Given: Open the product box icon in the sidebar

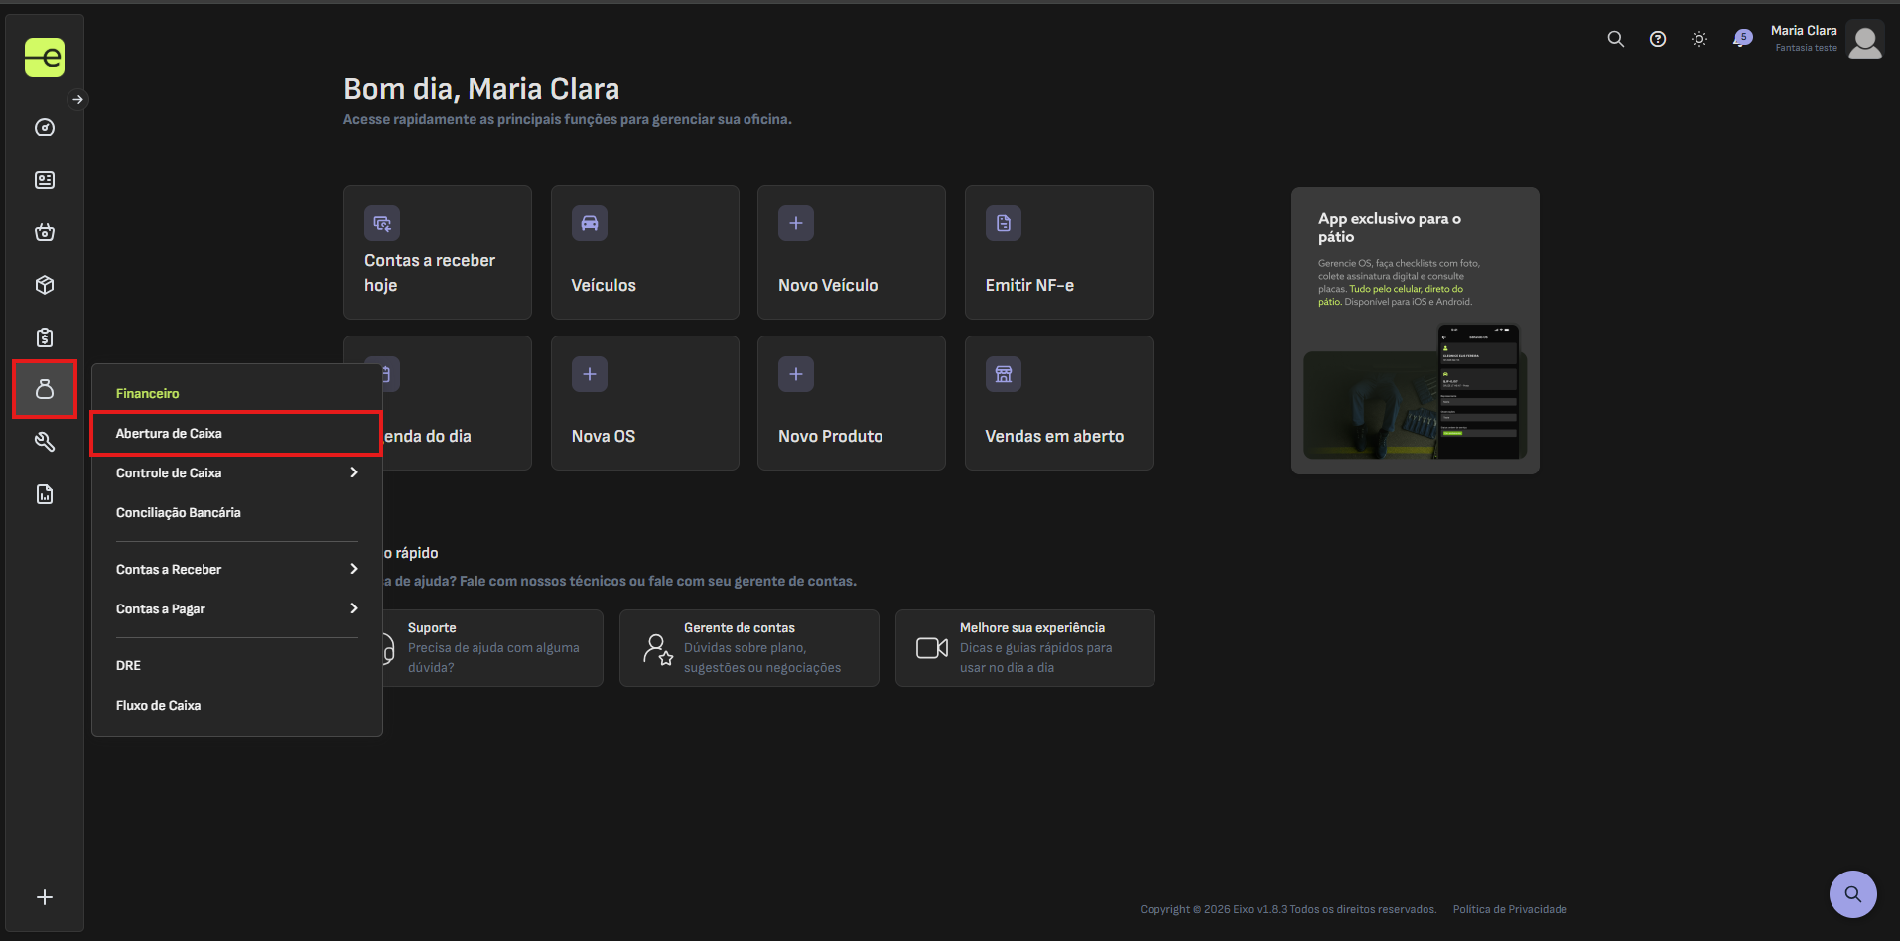Looking at the screenshot, I should tap(45, 285).
